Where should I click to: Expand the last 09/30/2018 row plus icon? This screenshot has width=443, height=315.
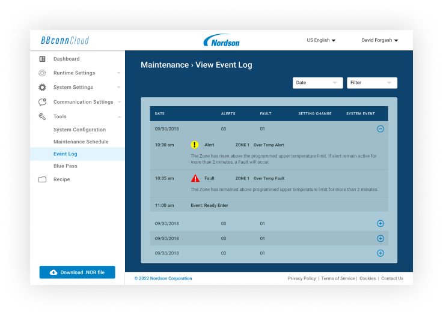(380, 253)
